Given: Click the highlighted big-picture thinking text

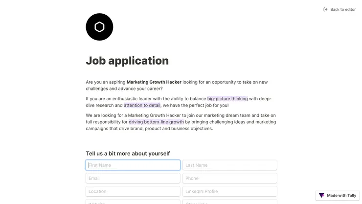Looking at the screenshot, I should click(x=227, y=98).
